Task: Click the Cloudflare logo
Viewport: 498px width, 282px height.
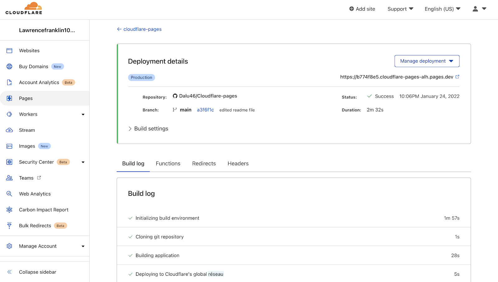Action: (24, 8)
